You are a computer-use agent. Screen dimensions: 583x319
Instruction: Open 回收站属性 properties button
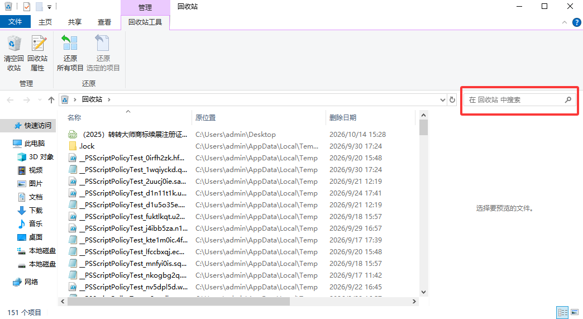(x=37, y=53)
